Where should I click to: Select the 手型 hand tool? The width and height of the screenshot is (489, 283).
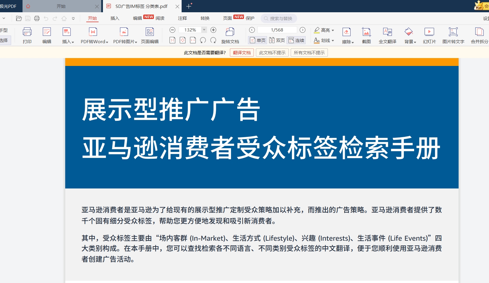pos(4,30)
